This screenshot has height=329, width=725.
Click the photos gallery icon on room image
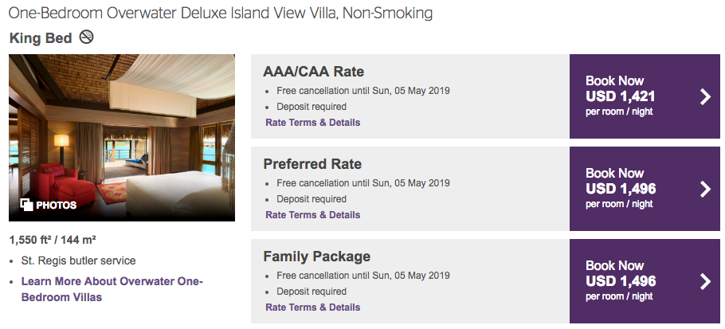click(x=26, y=205)
